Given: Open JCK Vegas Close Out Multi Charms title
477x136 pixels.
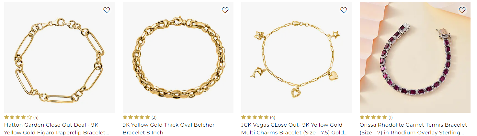Looking at the screenshot, I should pos(294,129).
